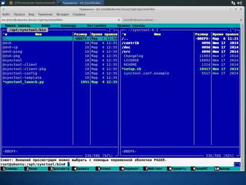Go forward in right panel history arrow
246x185 pixels.
pyautogui.click(x=238, y=30)
